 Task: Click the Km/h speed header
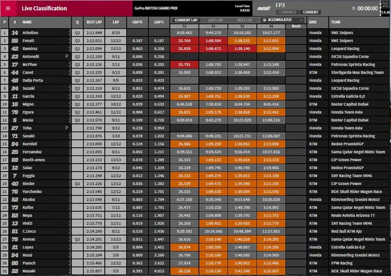click(296, 26)
